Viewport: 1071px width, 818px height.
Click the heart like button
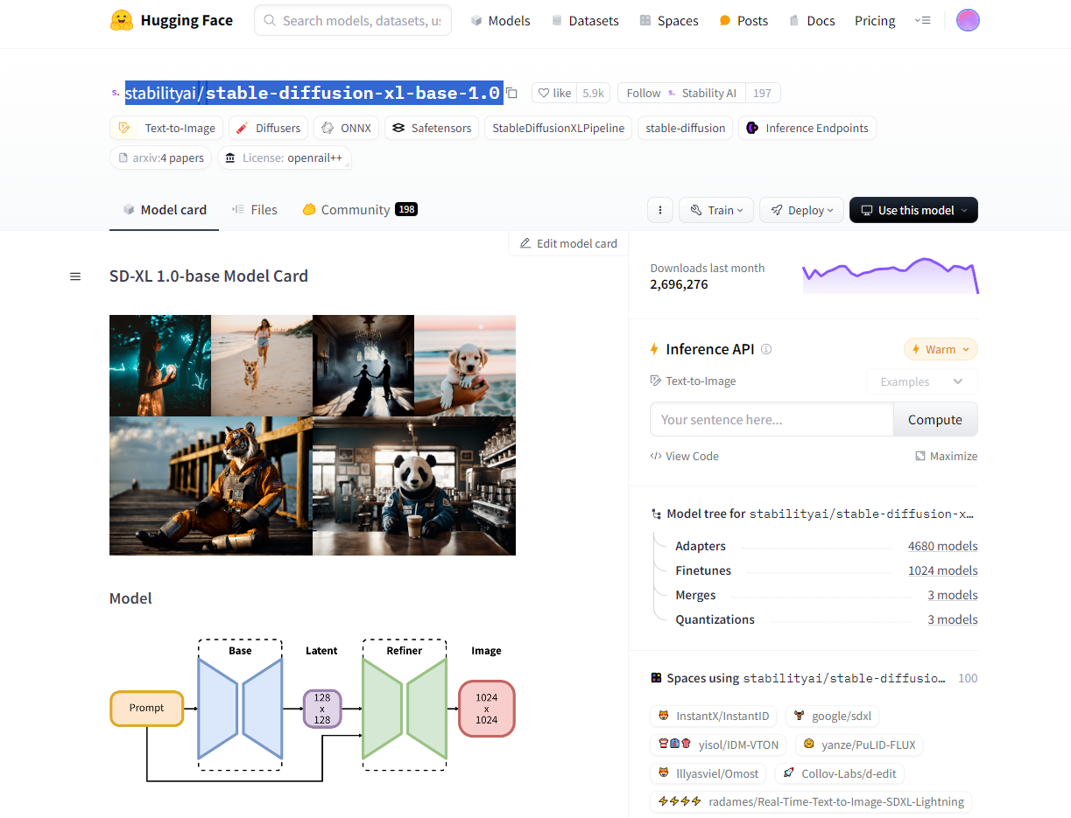(554, 93)
